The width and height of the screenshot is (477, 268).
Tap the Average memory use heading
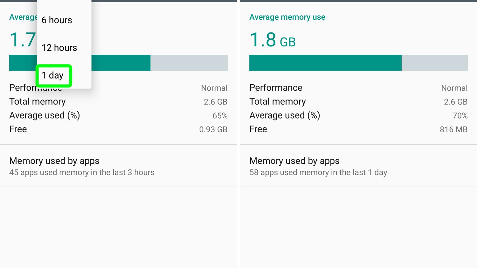point(287,17)
